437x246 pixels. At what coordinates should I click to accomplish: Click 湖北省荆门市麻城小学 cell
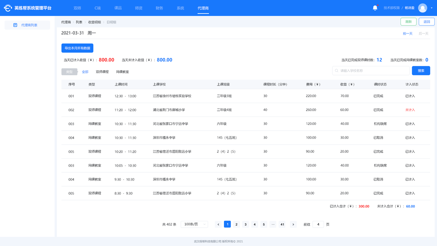pyautogui.click(x=169, y=110)
